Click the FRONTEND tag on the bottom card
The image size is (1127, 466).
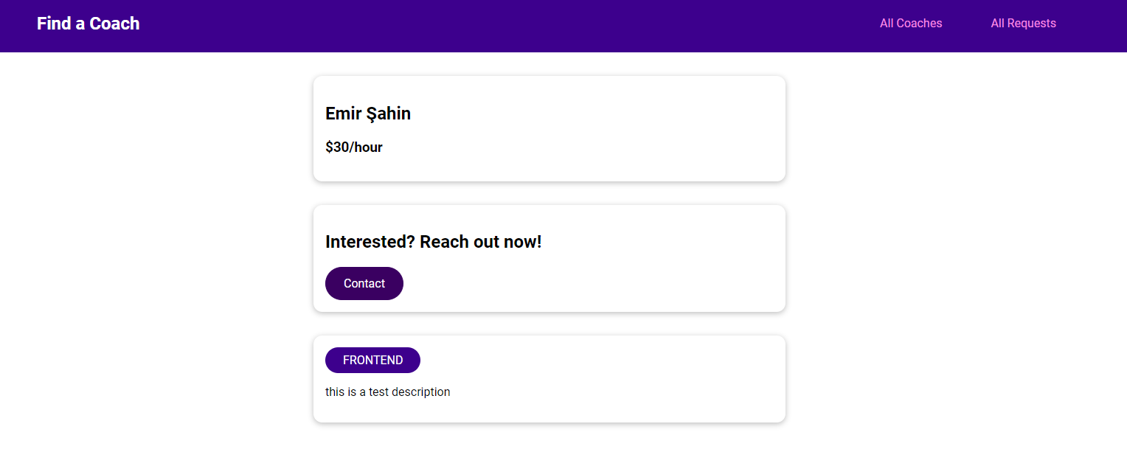tap(372, 360)
